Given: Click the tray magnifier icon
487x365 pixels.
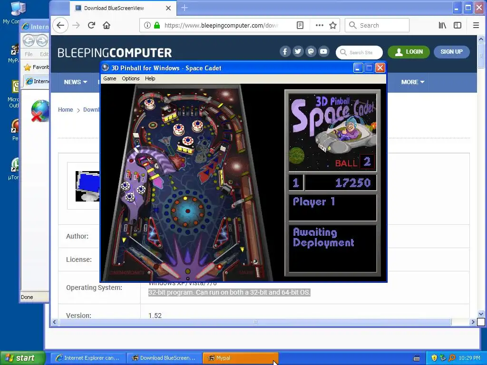Looking at the screenshot, I should (452, 358).
